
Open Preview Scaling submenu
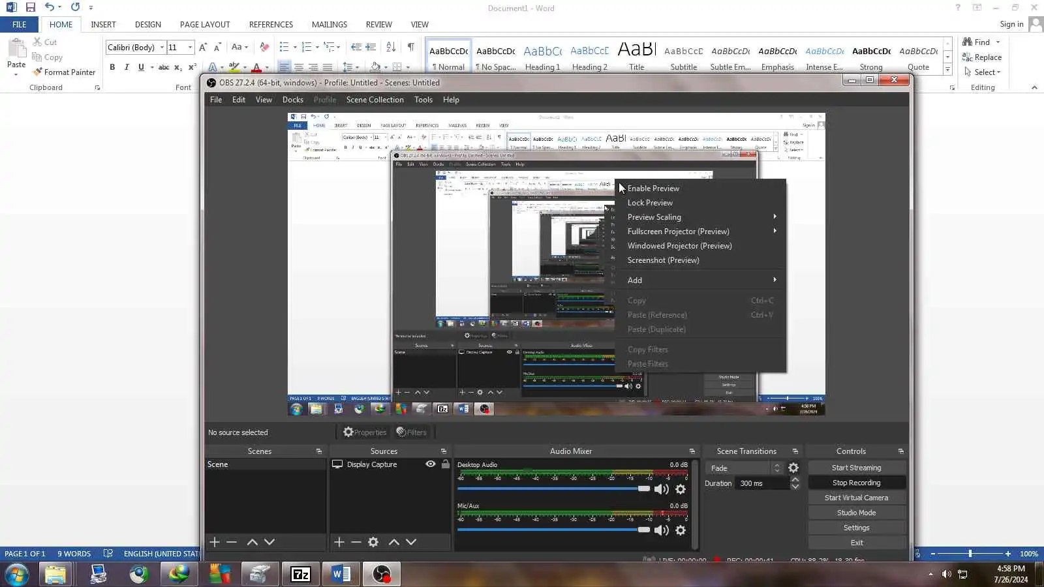pyautogui.click(x=700, y=217)
